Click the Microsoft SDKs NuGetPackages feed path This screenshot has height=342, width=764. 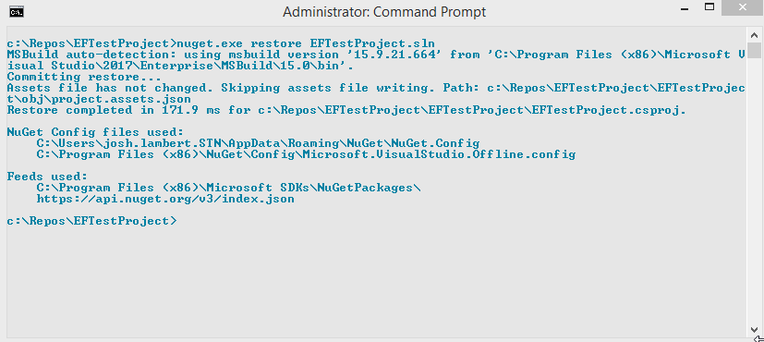pos(228,188)
